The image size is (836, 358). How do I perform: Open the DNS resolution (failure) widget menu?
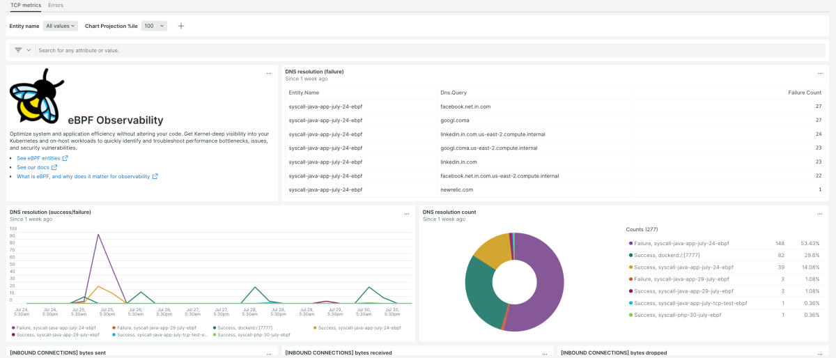click(x=820, y=73)
